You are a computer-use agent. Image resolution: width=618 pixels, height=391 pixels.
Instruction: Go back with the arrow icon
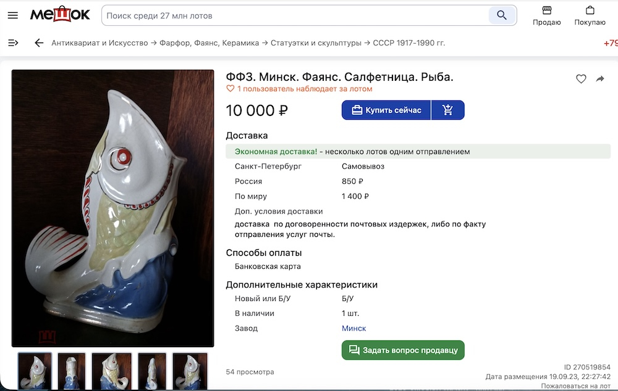tap(39, 43)
